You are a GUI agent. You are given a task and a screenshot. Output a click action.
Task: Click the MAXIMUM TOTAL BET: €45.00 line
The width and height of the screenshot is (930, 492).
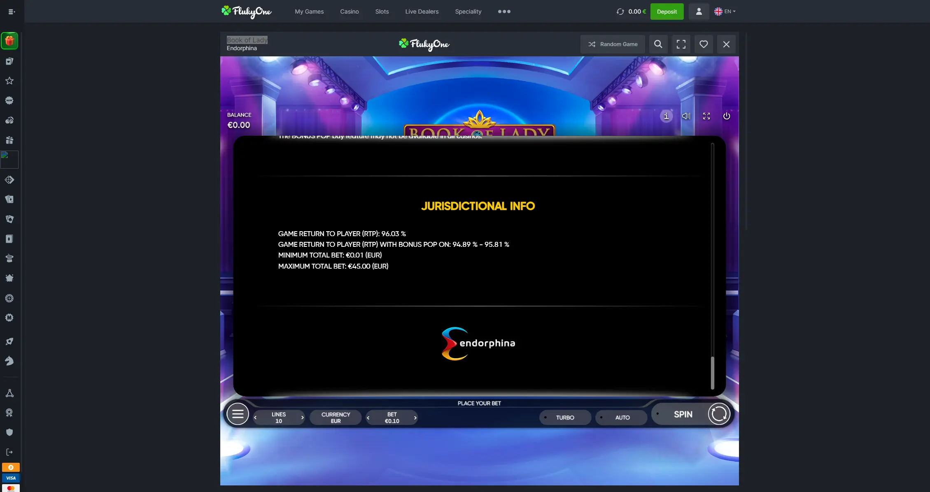click(333, 266)
